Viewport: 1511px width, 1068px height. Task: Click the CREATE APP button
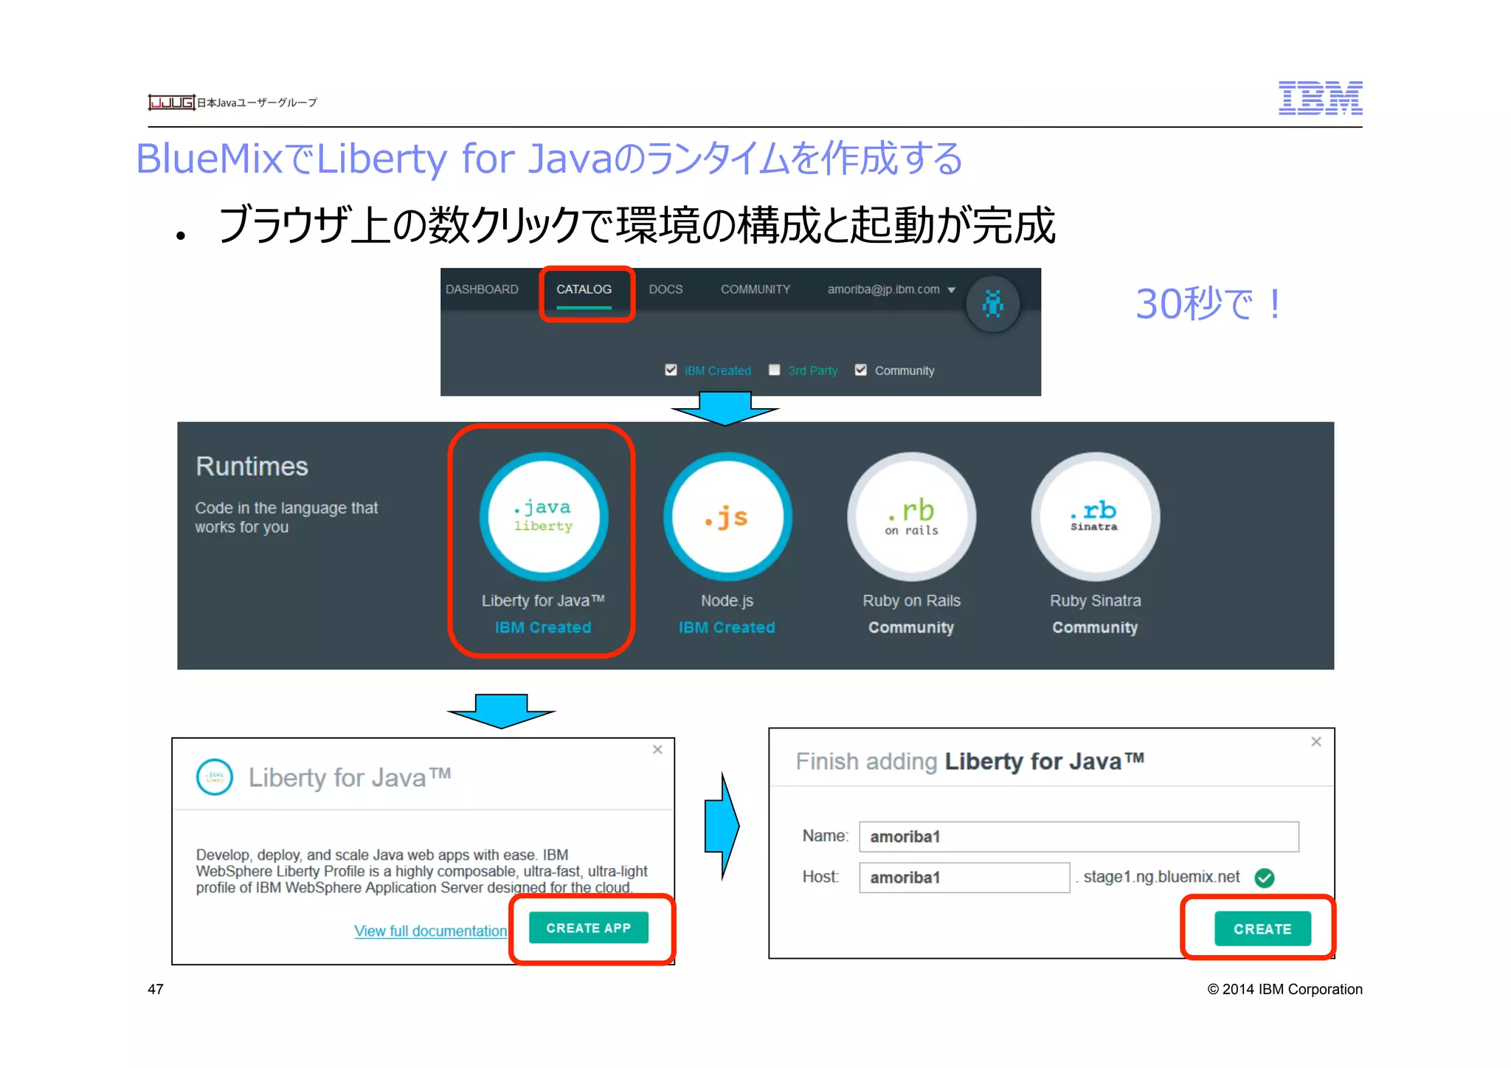[589, 928]
